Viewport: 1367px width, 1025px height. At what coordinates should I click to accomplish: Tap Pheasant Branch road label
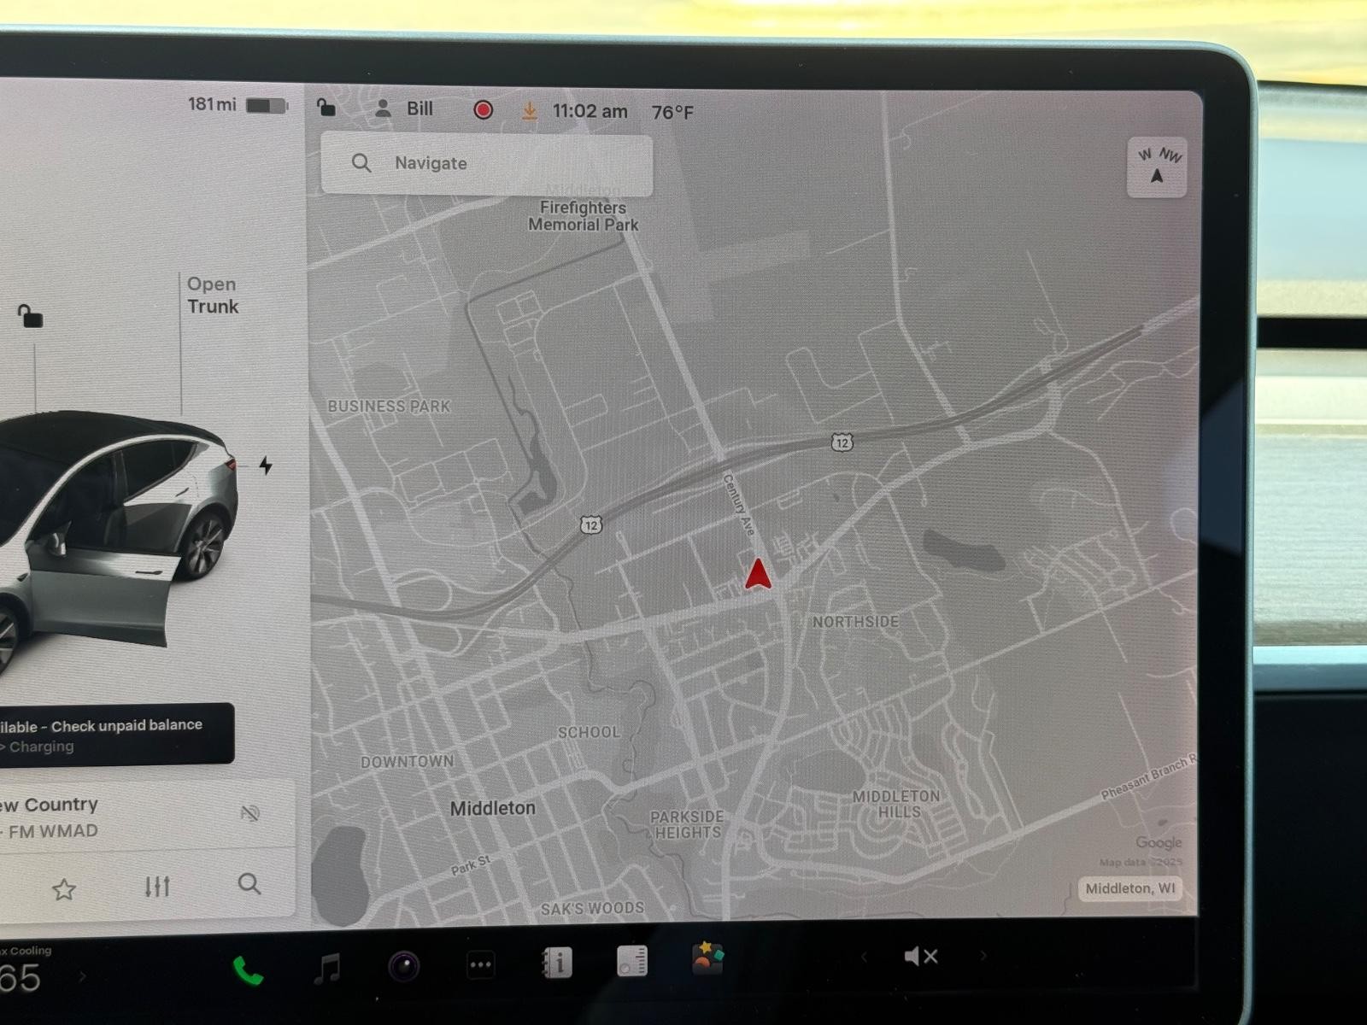(x=1147, y=778)
